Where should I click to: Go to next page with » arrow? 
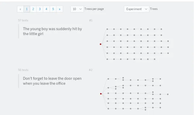[60, 9]
